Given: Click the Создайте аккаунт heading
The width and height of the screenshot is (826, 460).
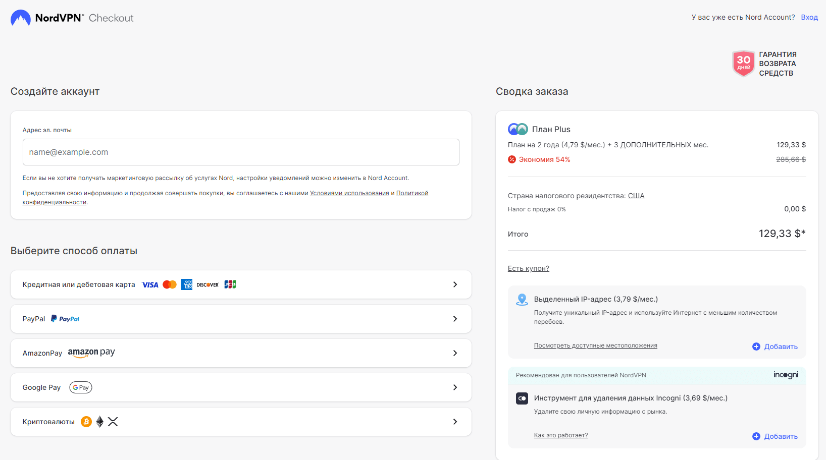Looking at the screenshot, I should click(55, 91).
